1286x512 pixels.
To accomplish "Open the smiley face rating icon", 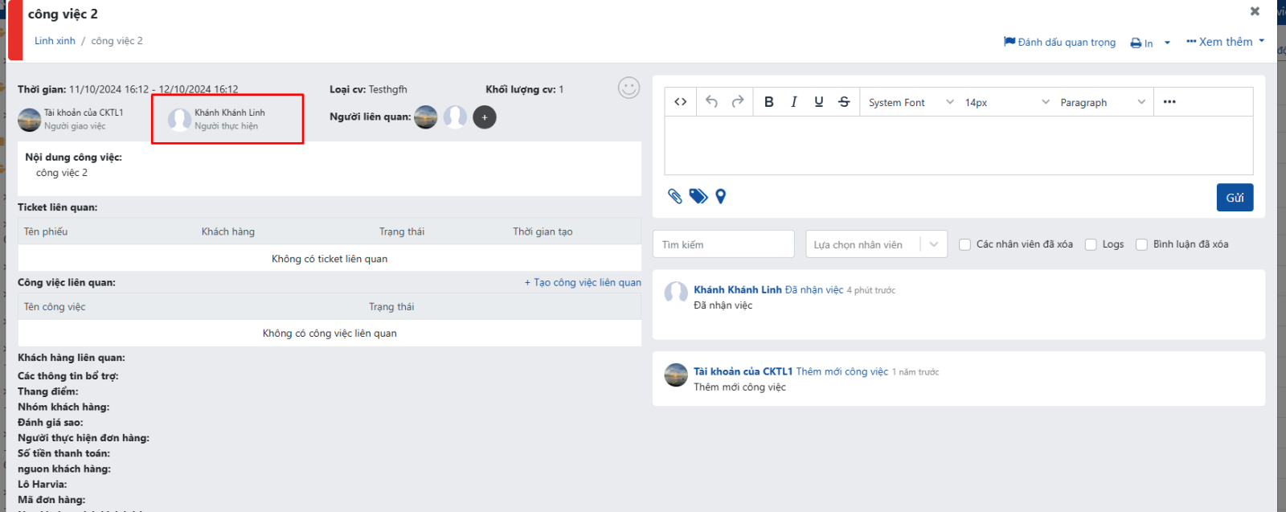I will 629,88.
